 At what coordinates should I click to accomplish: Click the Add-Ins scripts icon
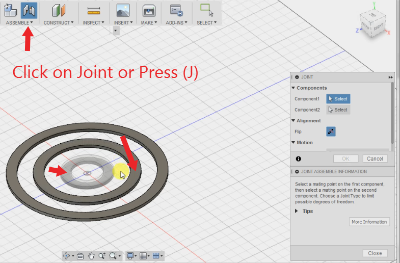(176, 11)
